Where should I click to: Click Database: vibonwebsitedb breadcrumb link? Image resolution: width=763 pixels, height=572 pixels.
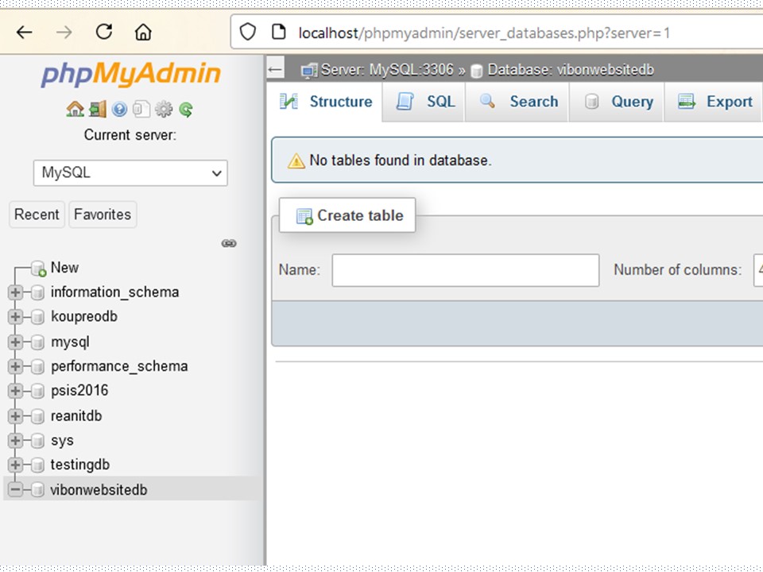pyautogui.click(x=571, y=70)
